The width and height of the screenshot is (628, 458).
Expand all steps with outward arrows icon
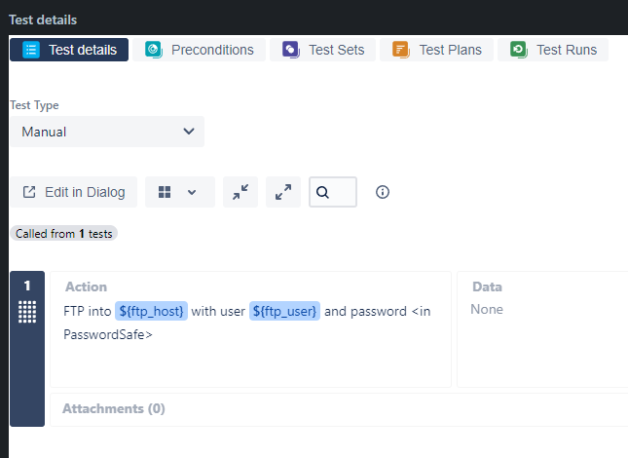pos(283,192)
